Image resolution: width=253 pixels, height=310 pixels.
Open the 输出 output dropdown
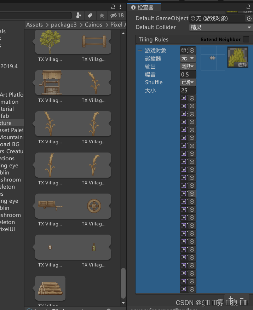[188, 66]
